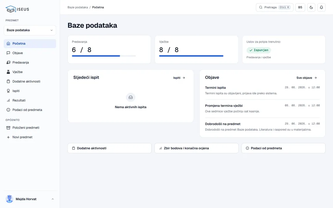Open Zbir bodova i konačna ocjena button

pos(196,148)
